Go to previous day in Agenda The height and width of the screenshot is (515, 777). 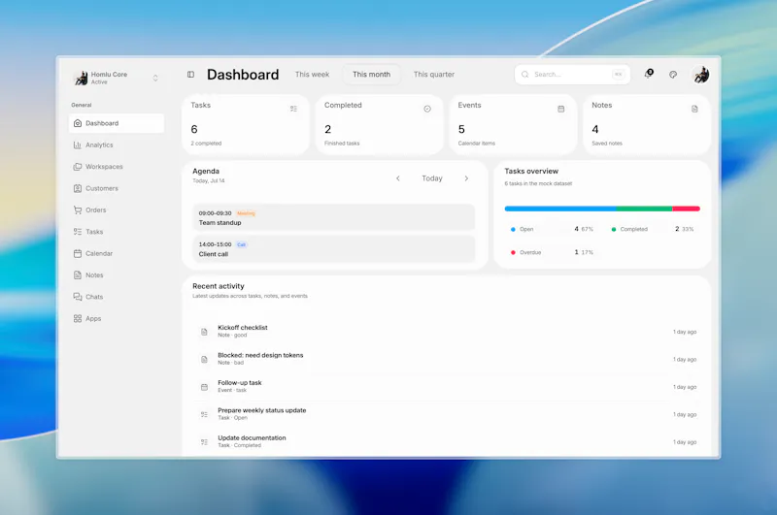[x=398, y=178]
